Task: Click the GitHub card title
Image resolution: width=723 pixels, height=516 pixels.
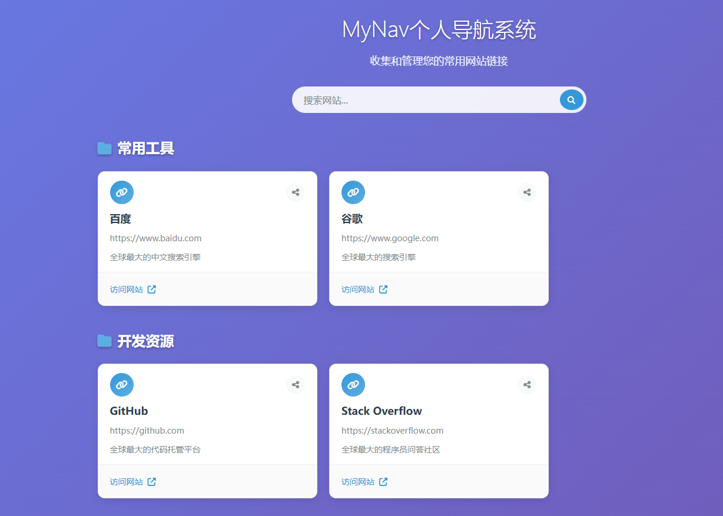Action: point(129,411)
